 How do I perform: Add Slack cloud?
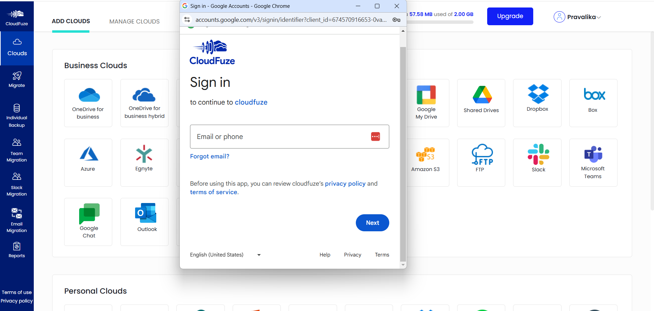coord(537,162)
